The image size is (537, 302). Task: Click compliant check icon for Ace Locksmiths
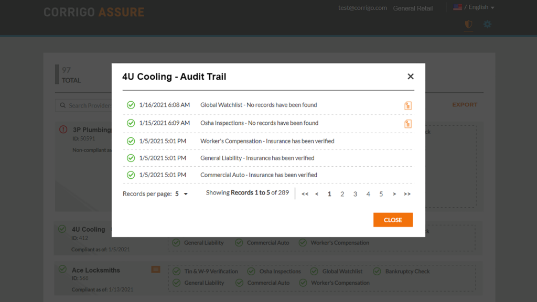tap(62, 269)
